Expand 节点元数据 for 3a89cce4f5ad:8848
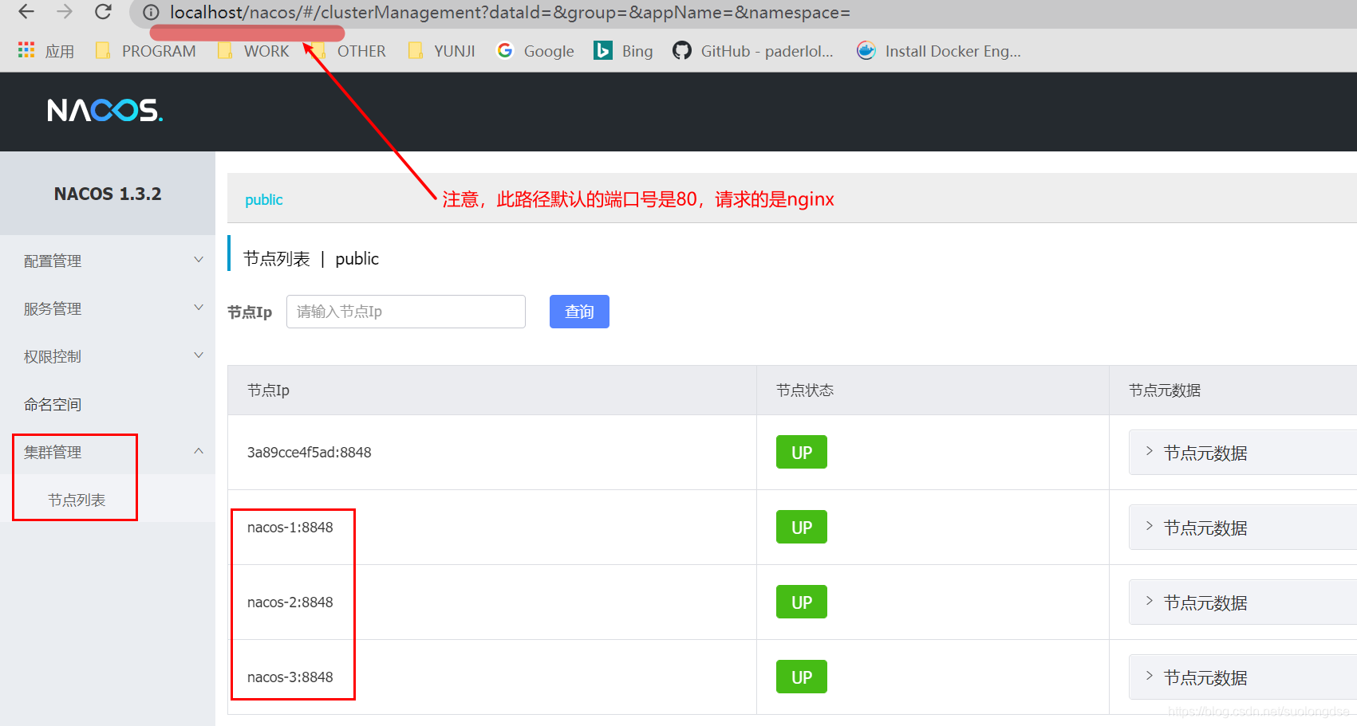 [x=1242, y=453]
